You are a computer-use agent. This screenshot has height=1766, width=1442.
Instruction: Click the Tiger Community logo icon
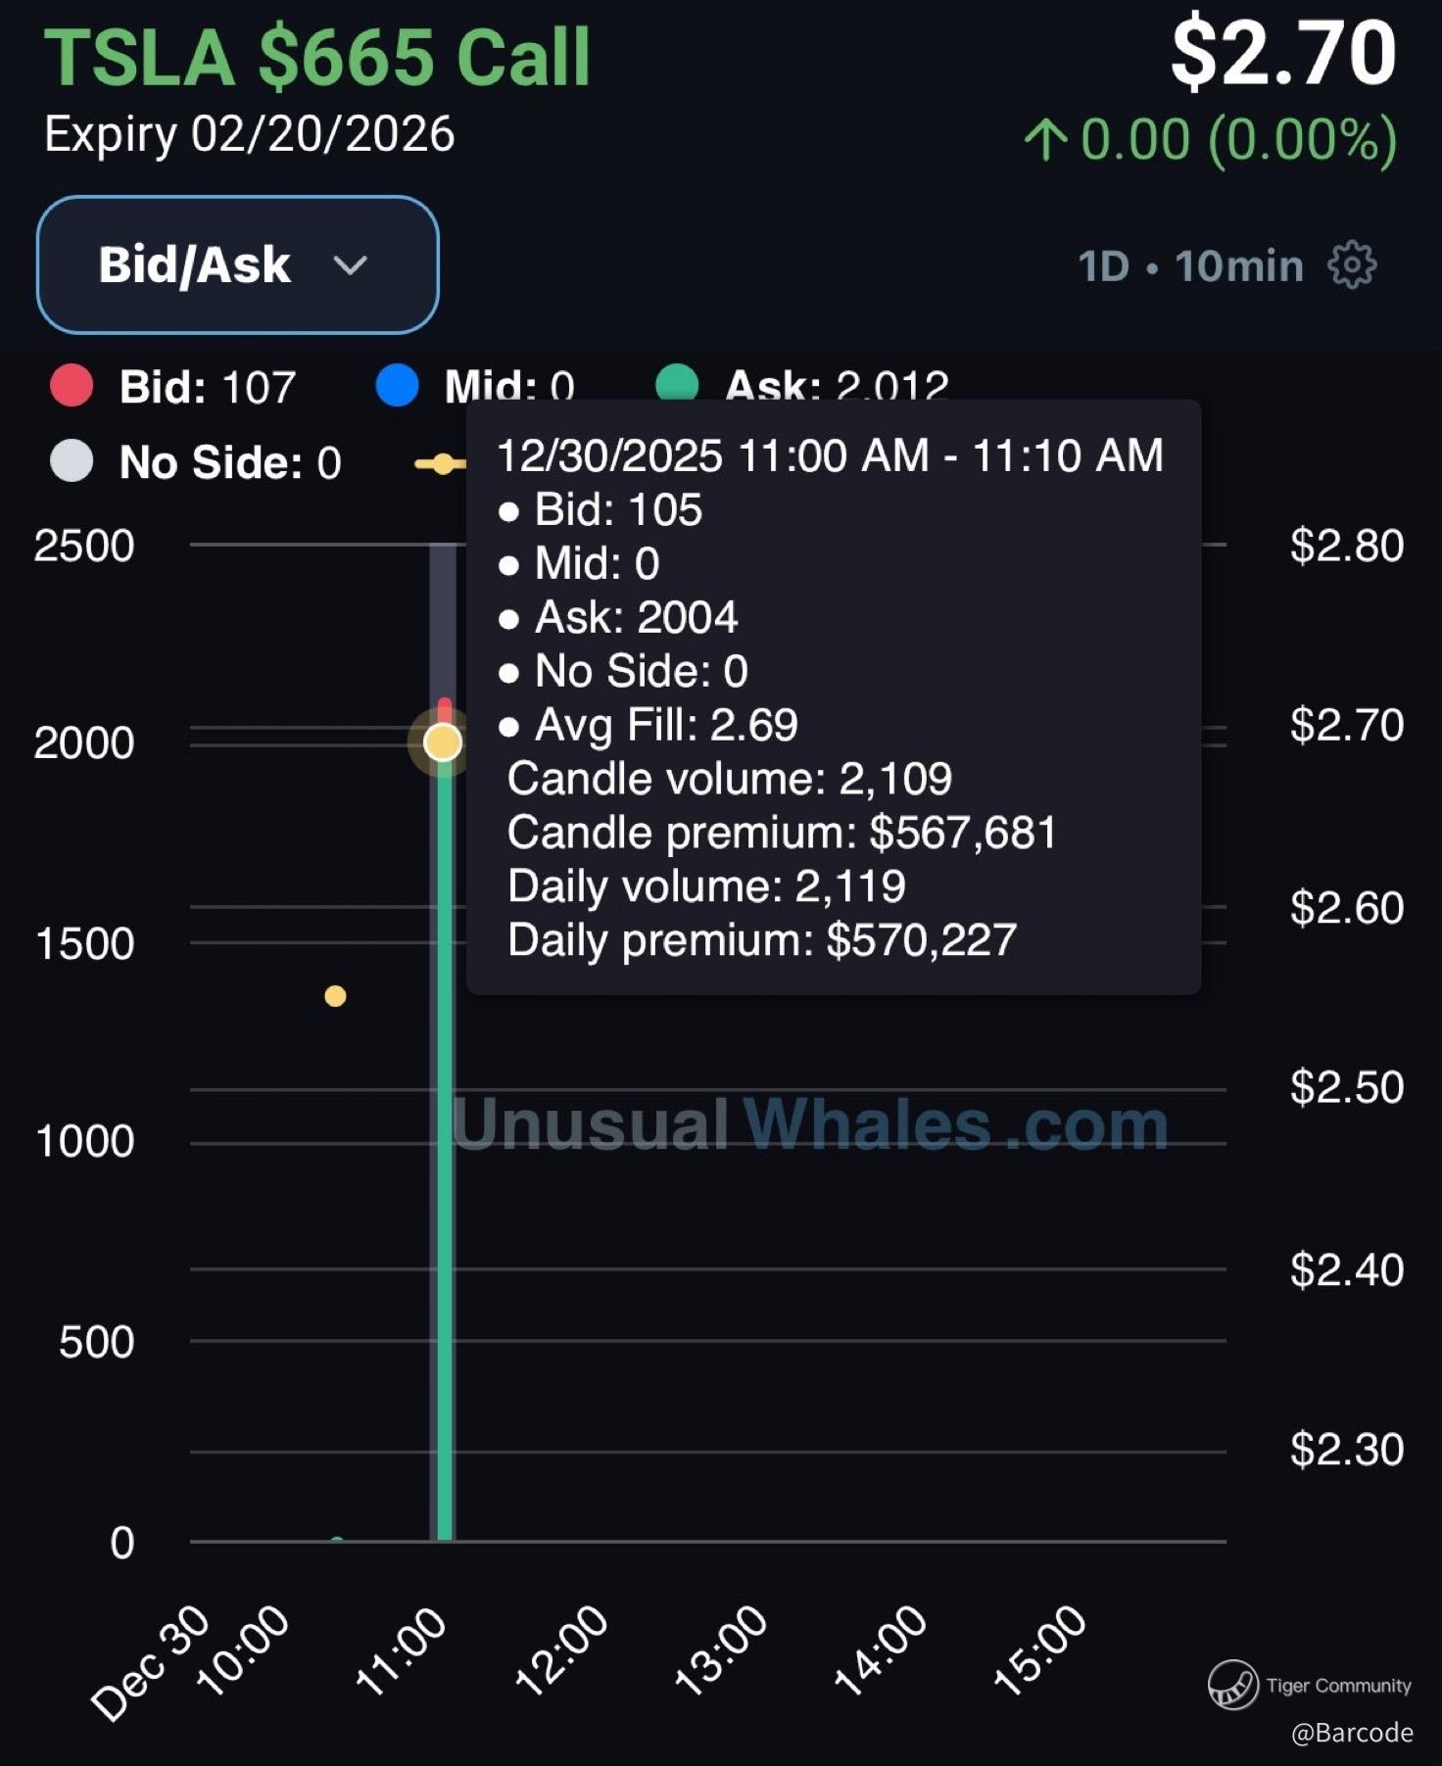pos(1232,1685)
